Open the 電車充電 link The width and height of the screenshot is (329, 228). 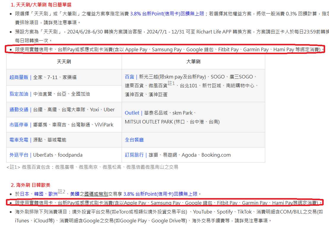pos(19,140)
